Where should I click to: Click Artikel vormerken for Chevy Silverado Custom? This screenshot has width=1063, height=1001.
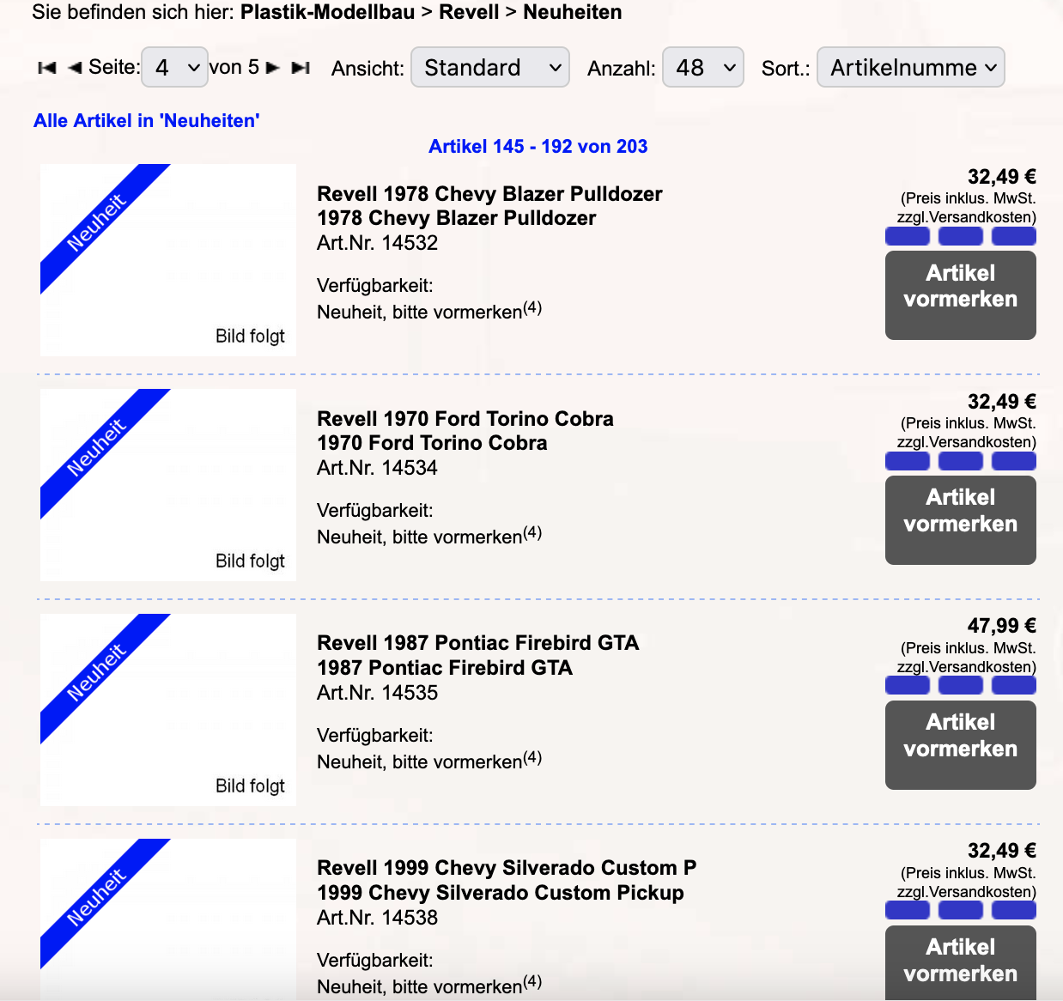[x=960, y=962]
